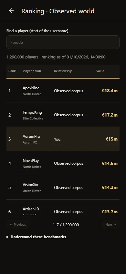This screenshot has width=126, height=274.
Task: Select the NovaPlay player entry
Action: pyautogui.click(x=63, y=163)
